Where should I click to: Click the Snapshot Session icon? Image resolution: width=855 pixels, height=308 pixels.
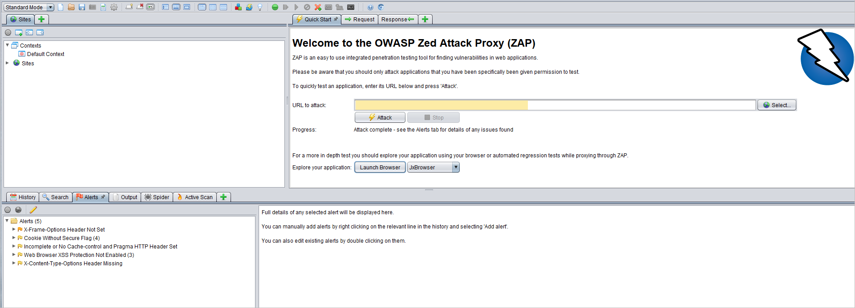click(x=93, y=7)
